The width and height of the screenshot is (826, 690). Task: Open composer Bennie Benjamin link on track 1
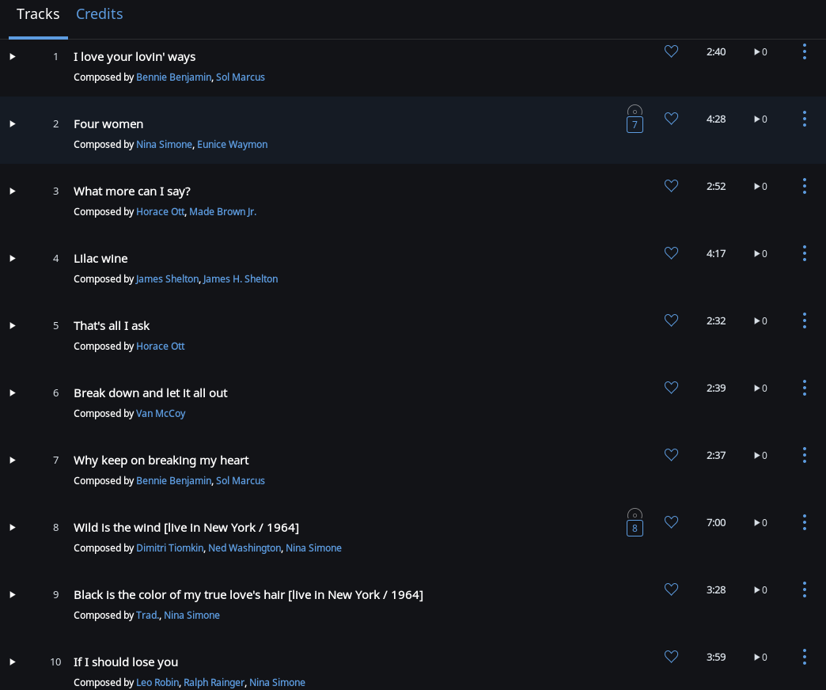click(x=173, y=77)
